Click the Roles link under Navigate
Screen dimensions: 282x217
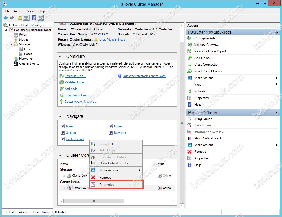tap(70, 126)
